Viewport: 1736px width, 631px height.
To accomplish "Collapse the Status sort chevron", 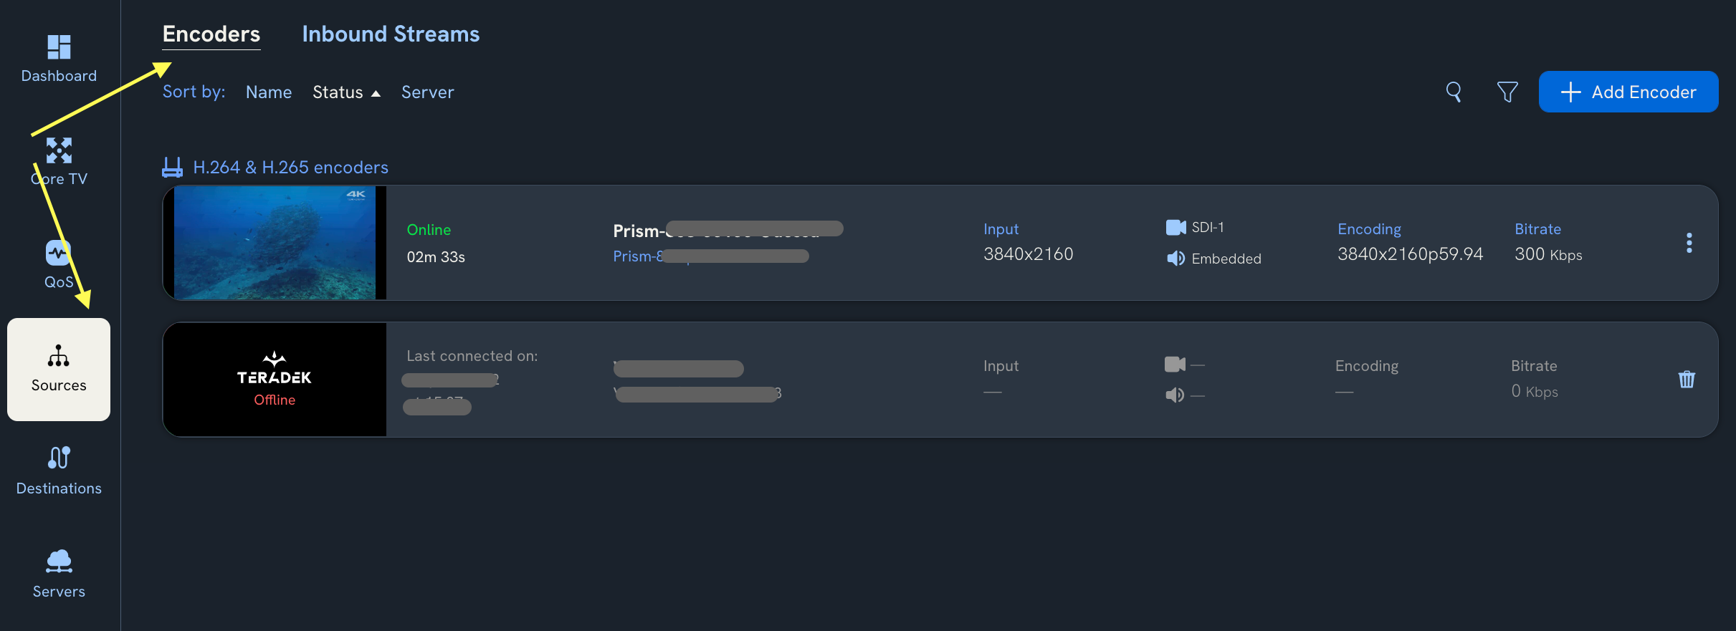I will 376,92.
